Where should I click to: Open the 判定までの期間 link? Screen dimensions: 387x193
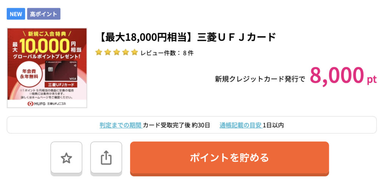coord(121,125)
